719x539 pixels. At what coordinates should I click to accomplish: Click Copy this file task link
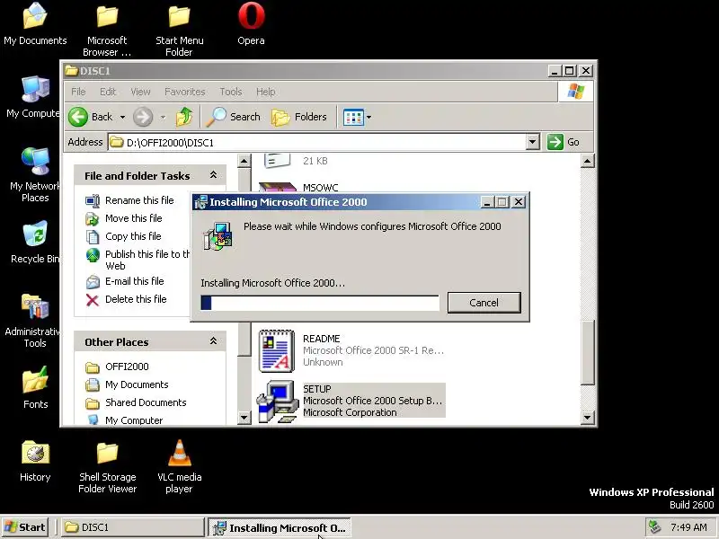click(133, 236)
